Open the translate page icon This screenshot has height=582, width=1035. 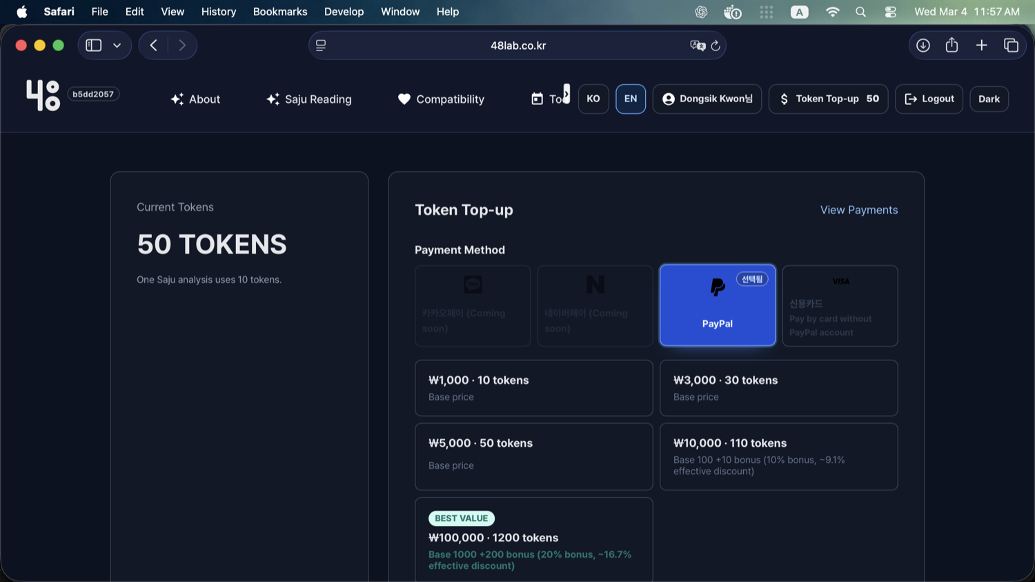[698, 46]
